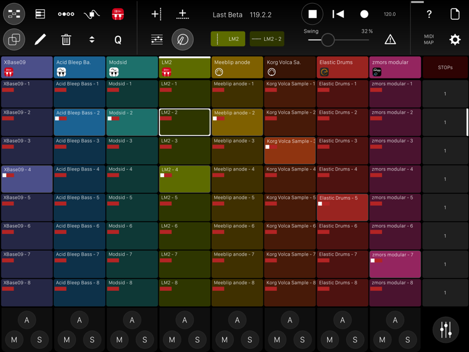Open the mixer faders icon bottom right
469x352 pixels.
[x=446, y=330]
